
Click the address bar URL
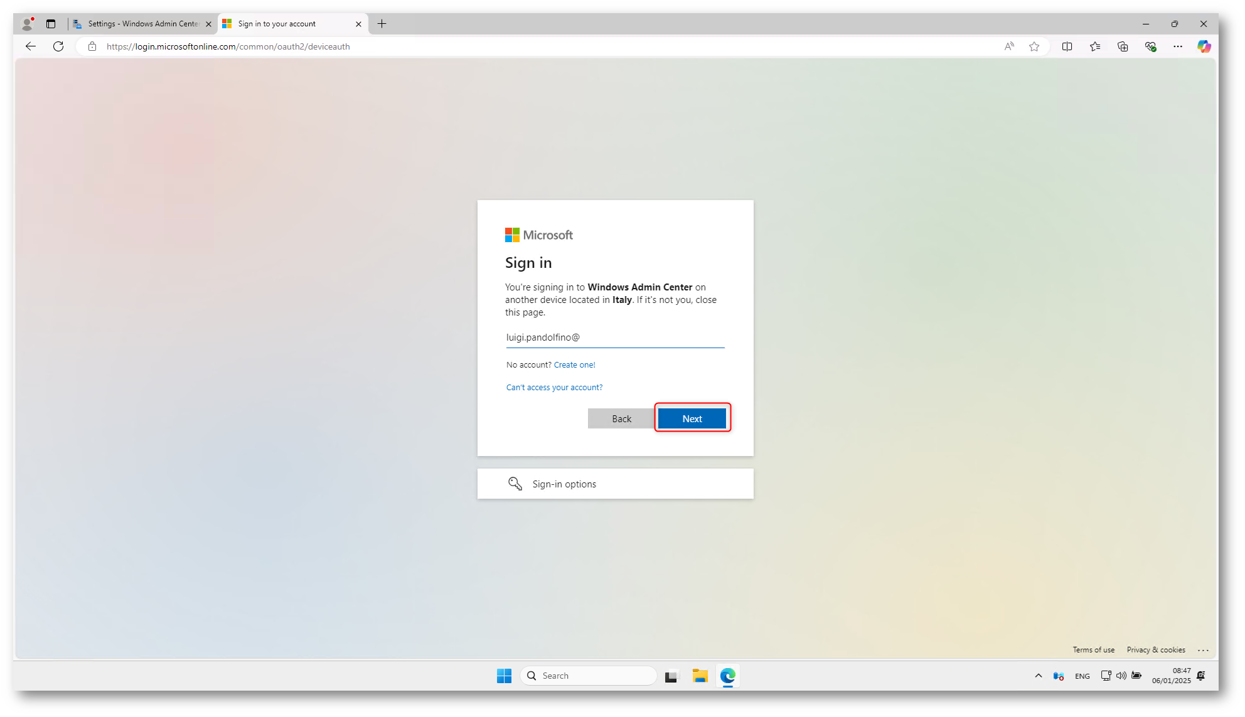(228, 46)
